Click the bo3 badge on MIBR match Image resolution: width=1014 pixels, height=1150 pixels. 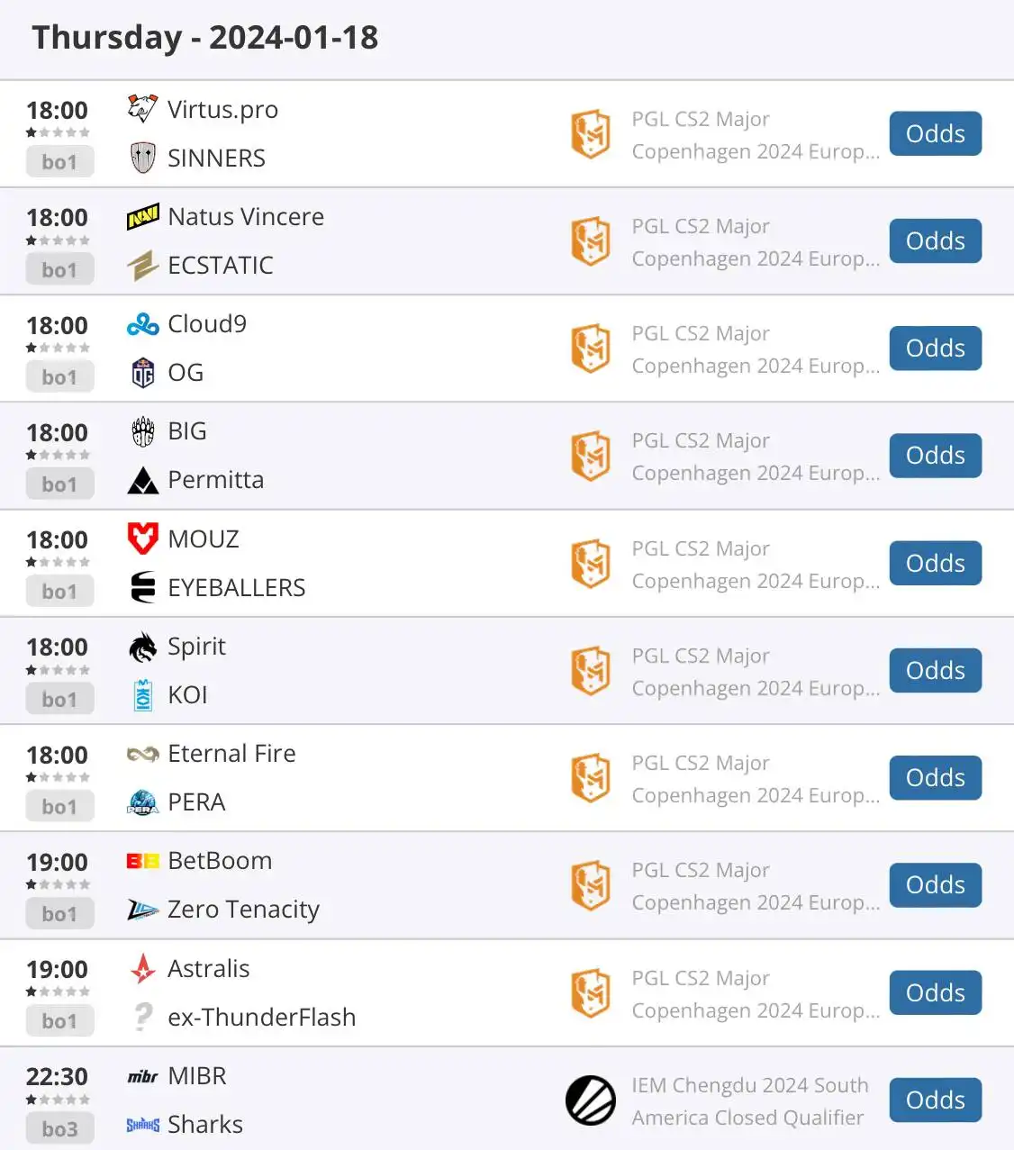point(59,1129)
